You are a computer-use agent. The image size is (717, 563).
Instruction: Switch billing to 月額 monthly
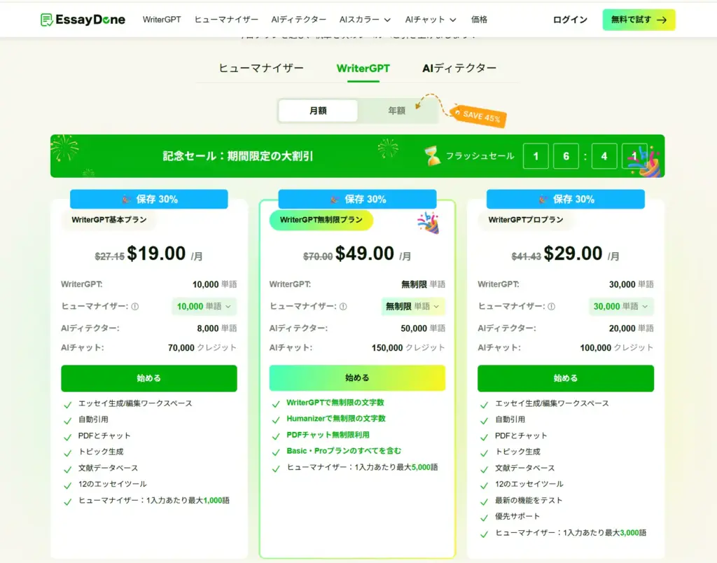318,111
